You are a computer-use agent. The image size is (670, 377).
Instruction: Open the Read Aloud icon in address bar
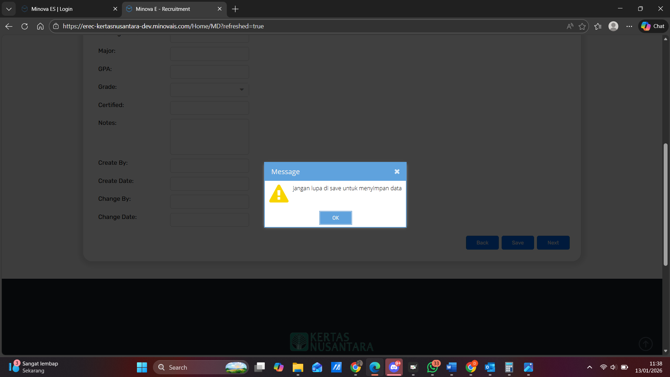tap(570, 26)
